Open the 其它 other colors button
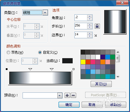130x112 pixels. tap(101, 84)
